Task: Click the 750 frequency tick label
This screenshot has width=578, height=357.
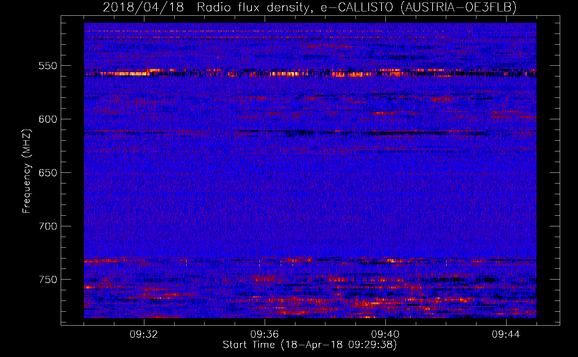Action: point(48,280)
